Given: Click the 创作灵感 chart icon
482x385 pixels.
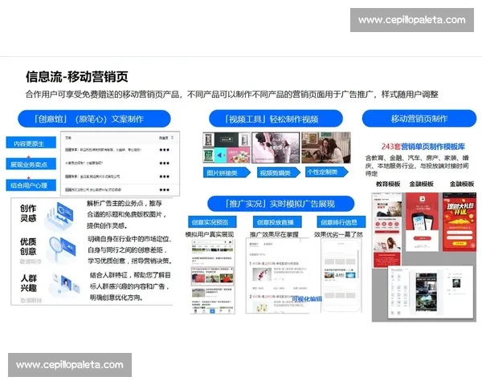Looking at the screenshot, I should tap(60, 216).
